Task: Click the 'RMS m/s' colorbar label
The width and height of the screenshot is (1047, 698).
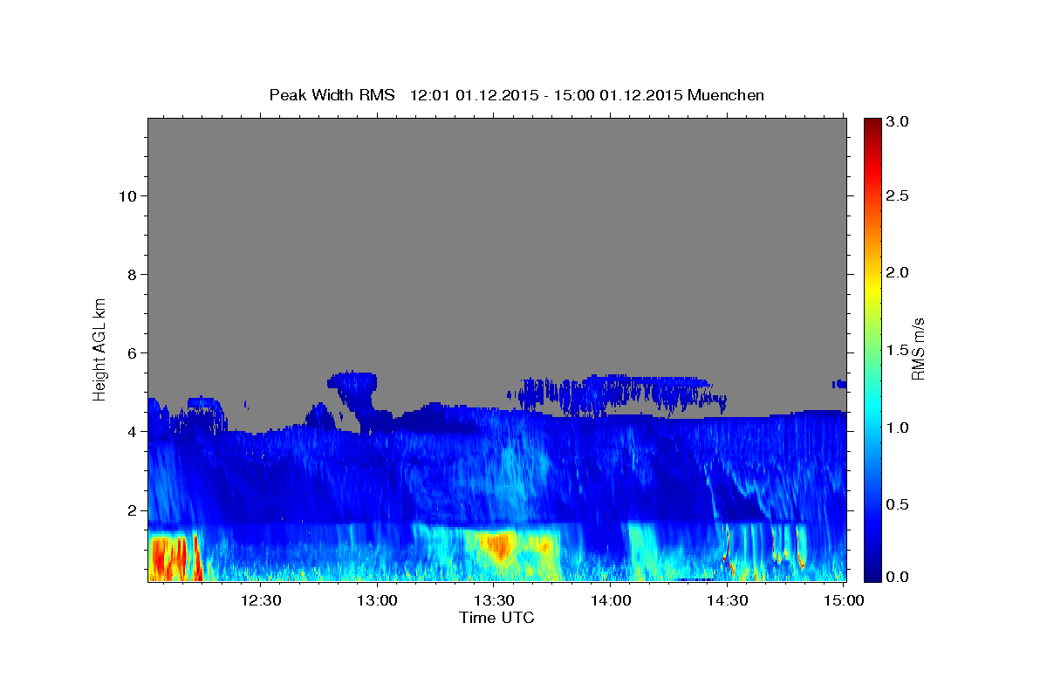Action: point(918,349)
